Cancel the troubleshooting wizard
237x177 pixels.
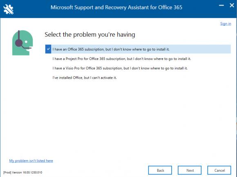tap(219, 170)
